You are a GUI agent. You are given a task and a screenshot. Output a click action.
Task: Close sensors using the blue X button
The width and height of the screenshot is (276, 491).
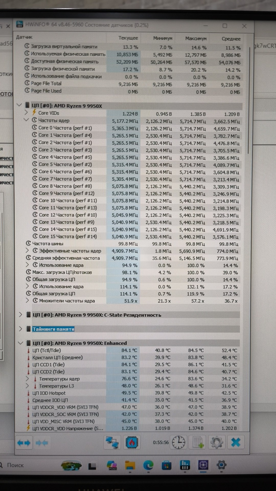pyautogui.click(x=236, y=442)
